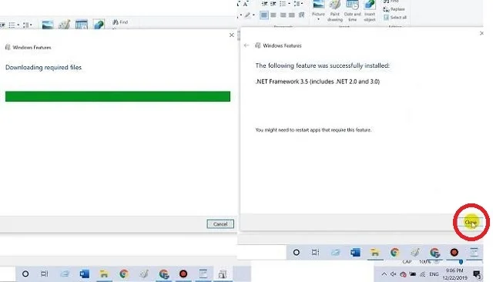
Task: Apply justified text alignment
Action: [292, 15]
